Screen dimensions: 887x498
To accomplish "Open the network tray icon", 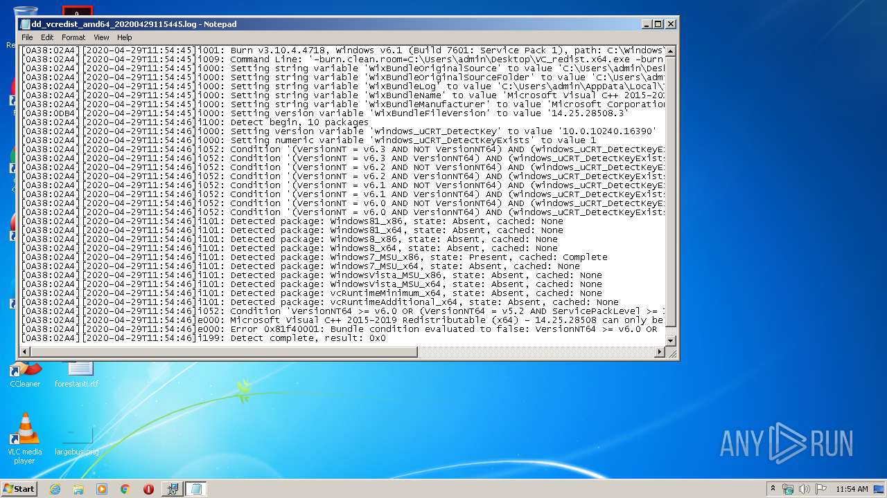I will 788,489.
